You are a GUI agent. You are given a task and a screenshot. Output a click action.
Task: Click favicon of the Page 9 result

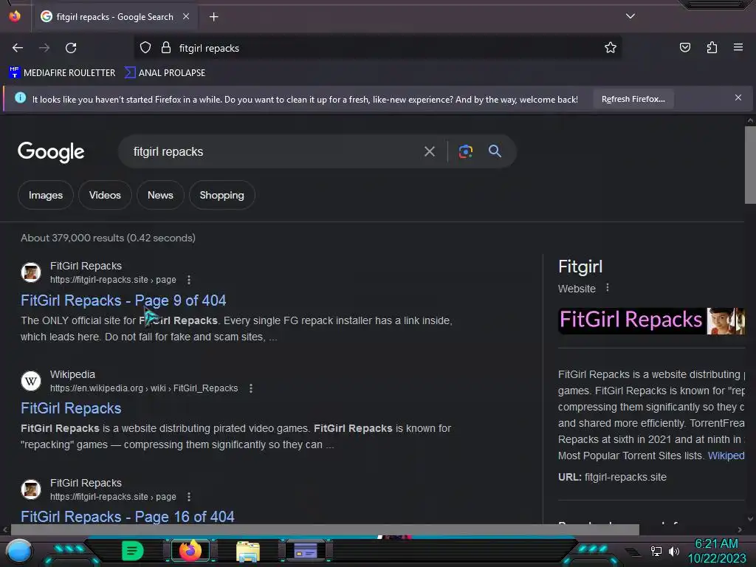pyautogui.click(x=31, y=272)
